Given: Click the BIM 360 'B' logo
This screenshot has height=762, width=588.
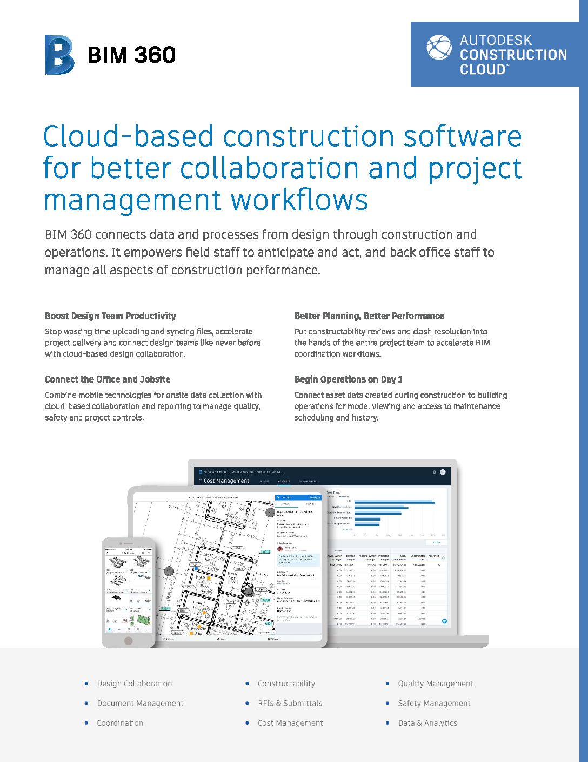Looking at the screenshot, I should click(59, 55).
